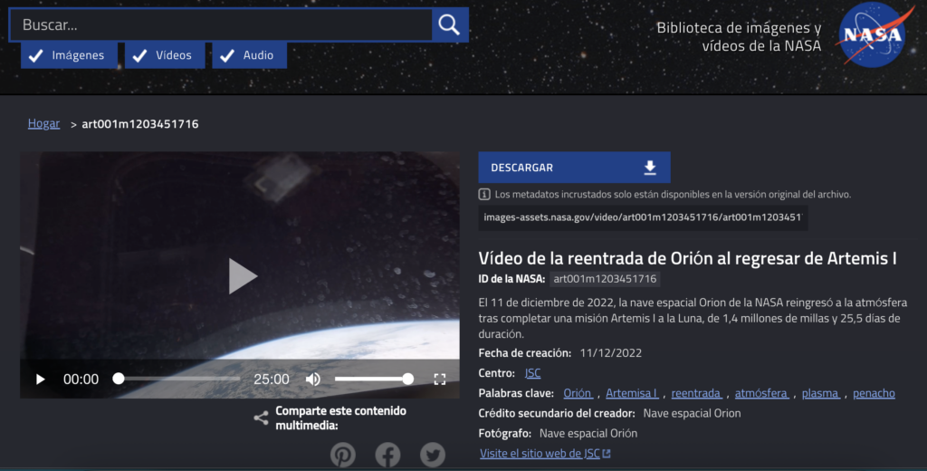The image size is (927, 471).
Task: Click the breadcrumb text art001m1203451716
Action: click(140, 124)
